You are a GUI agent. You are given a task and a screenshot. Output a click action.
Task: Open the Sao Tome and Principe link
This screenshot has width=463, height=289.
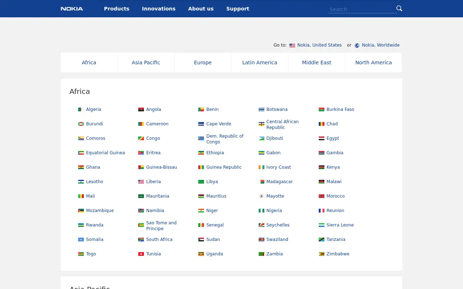161,225
